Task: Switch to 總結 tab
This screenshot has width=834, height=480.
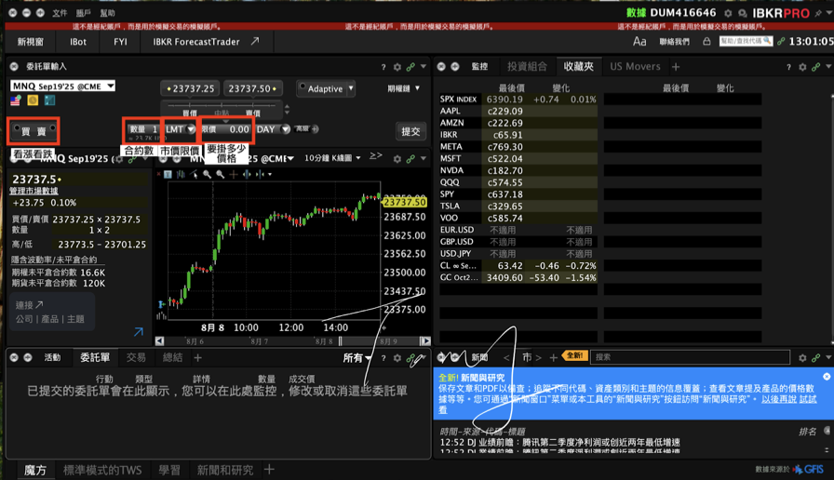Action: pyautogui.click(x=172, y=357)
